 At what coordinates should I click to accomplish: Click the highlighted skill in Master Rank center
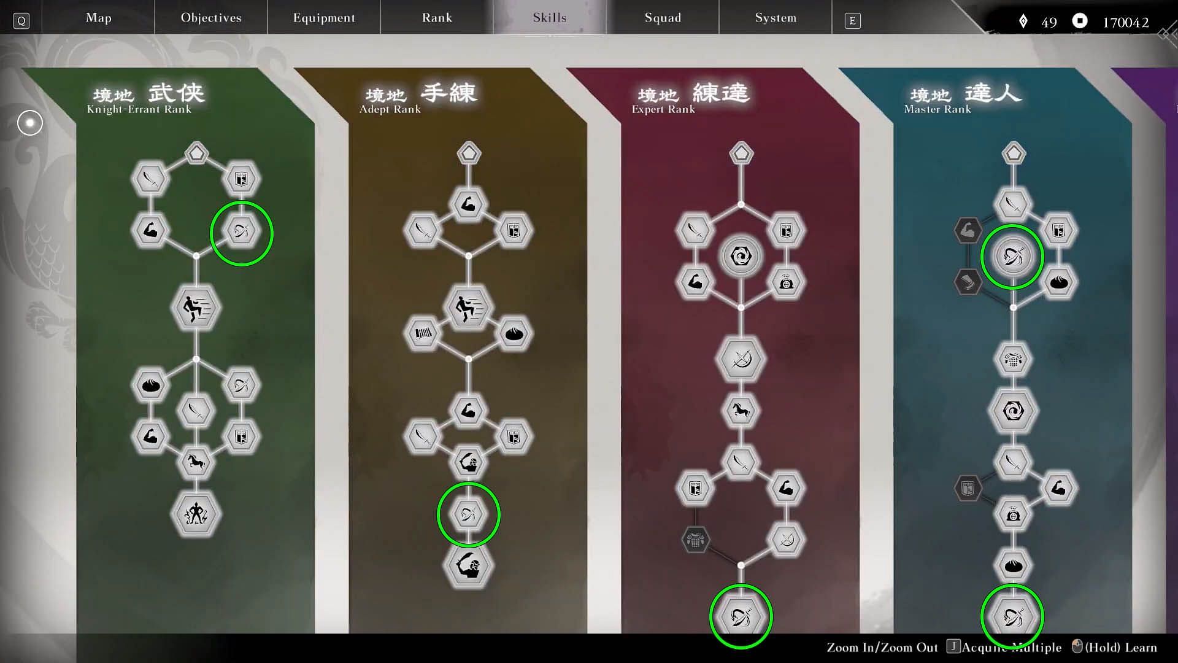[x=1013, y=256]
